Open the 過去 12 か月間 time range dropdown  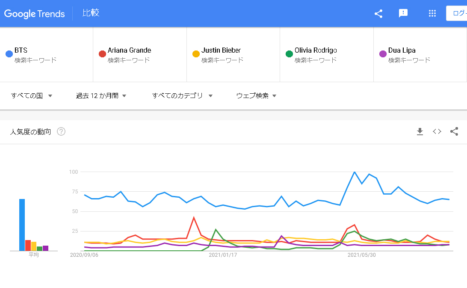click(x=101, y=96)
